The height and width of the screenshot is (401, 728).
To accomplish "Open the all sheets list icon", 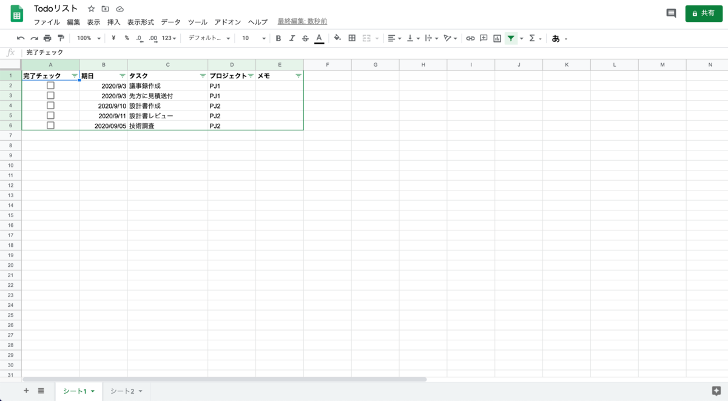I will [41, 391].
